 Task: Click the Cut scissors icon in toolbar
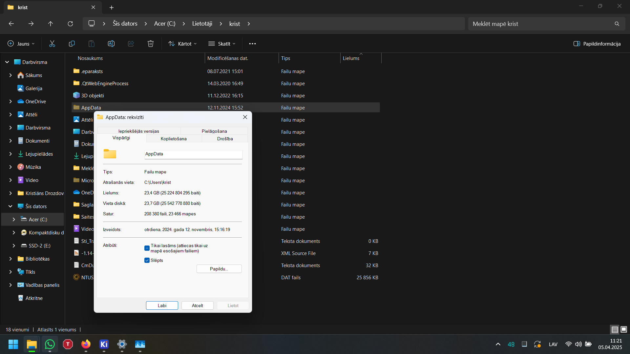52,44
